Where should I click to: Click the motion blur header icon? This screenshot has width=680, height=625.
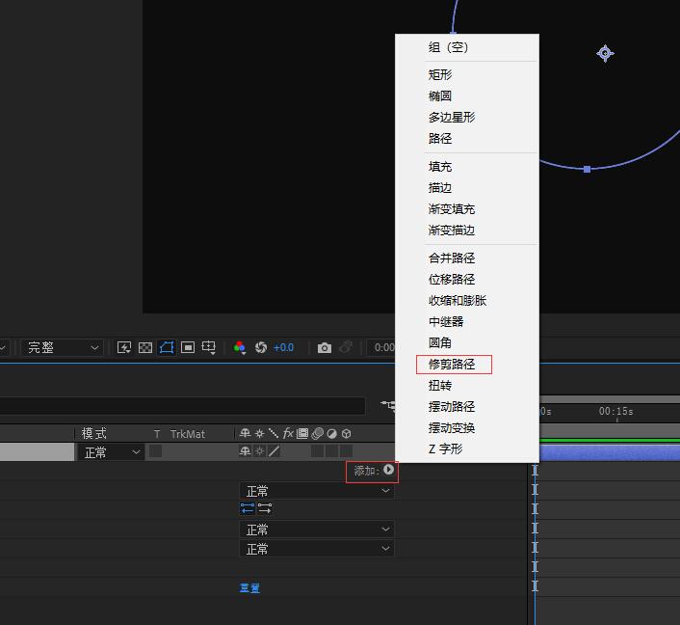tap(318, 433)
